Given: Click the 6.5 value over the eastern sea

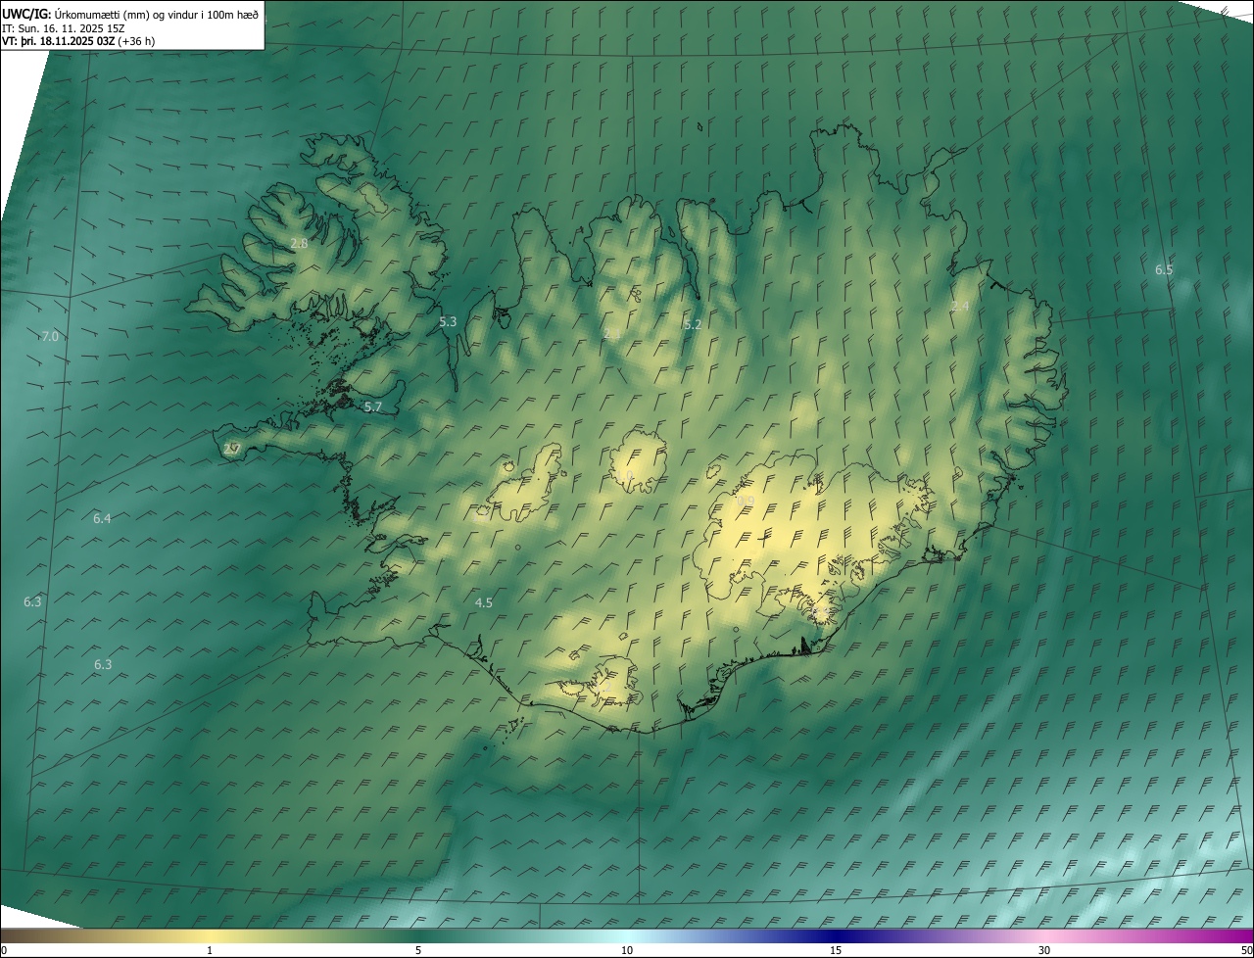Looking at the screenshot, I should pyautogui.click(x=1164, y=269).
